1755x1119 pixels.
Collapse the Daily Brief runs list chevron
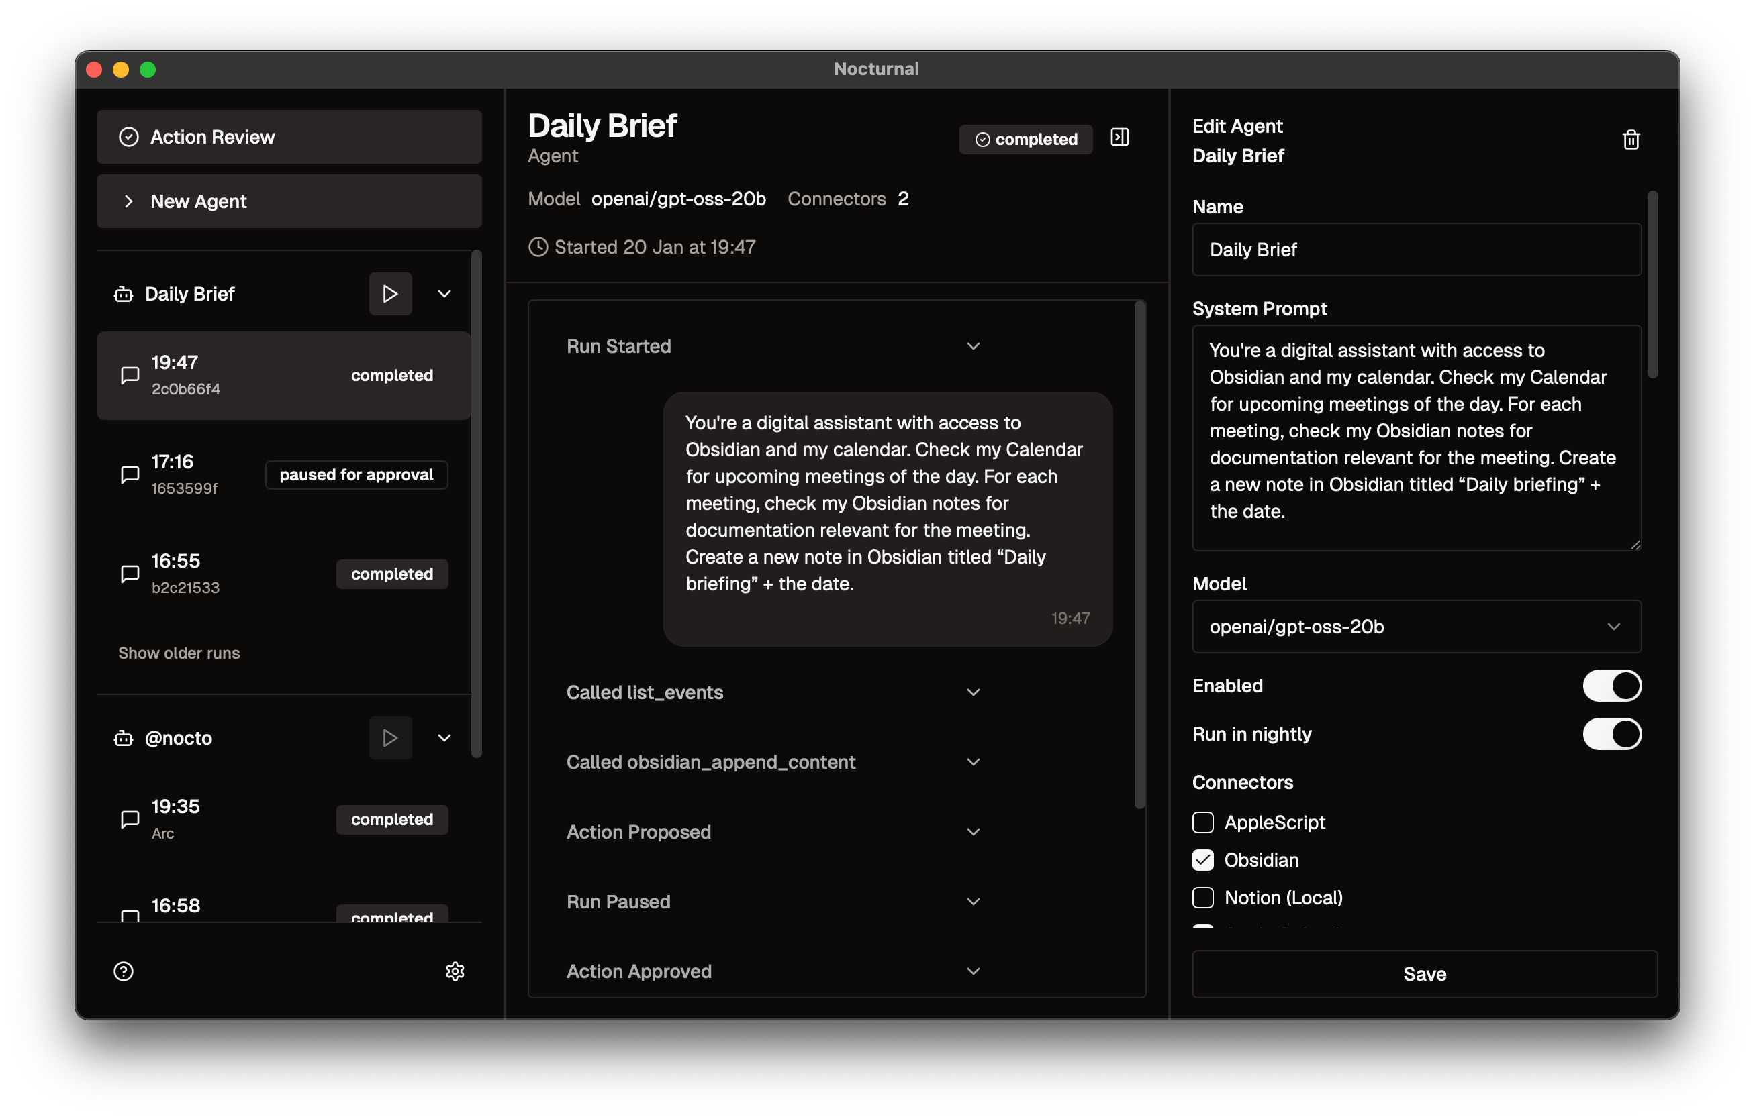coord(444,293)
